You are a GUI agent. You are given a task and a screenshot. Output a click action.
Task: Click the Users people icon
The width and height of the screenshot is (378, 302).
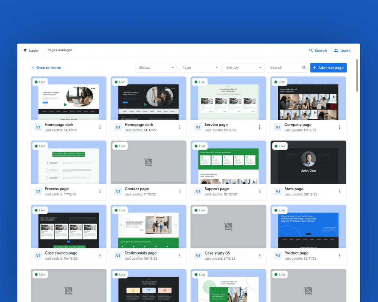[x=336, y=51]
